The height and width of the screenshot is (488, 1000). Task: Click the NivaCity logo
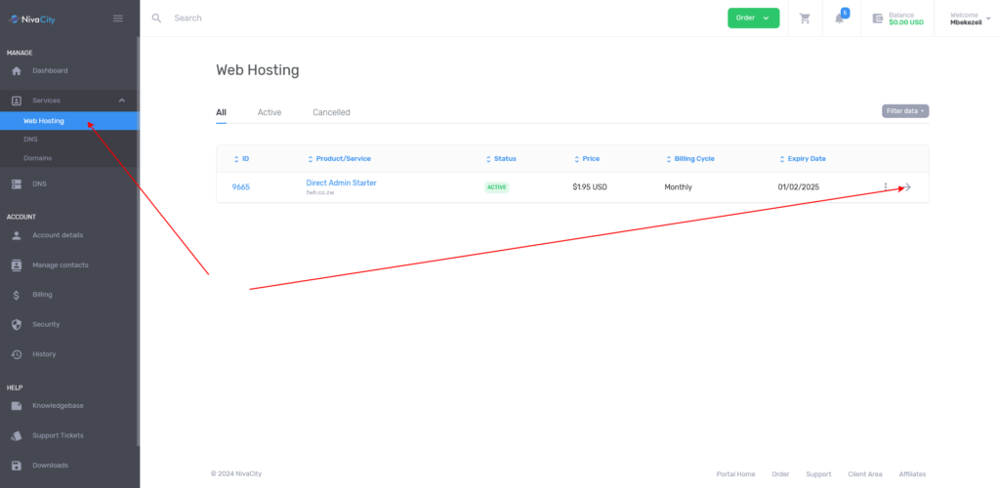point(32,20)
